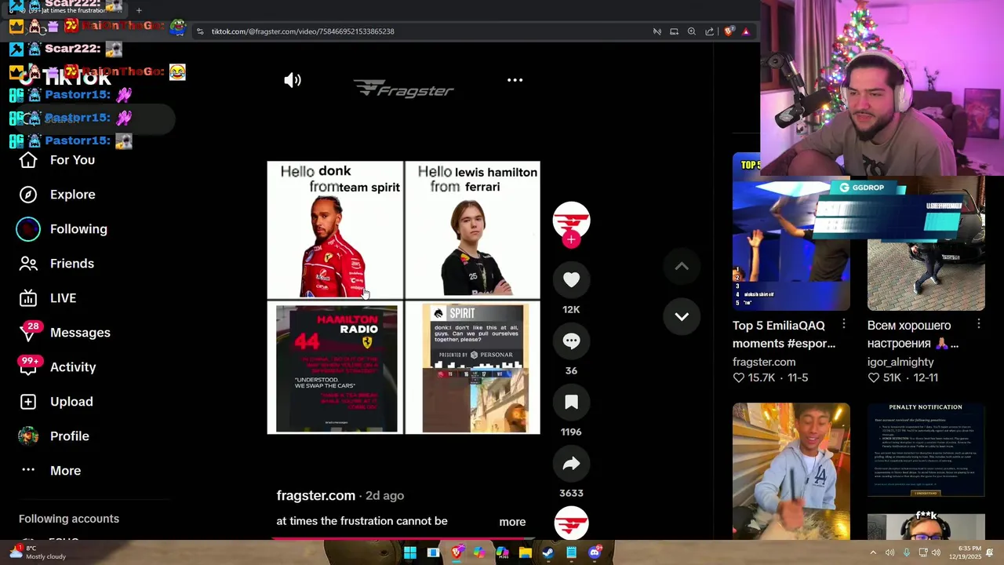Show hidden system tray icons
The width and height of the screenshot is (1004, 565).
(873, 552)
